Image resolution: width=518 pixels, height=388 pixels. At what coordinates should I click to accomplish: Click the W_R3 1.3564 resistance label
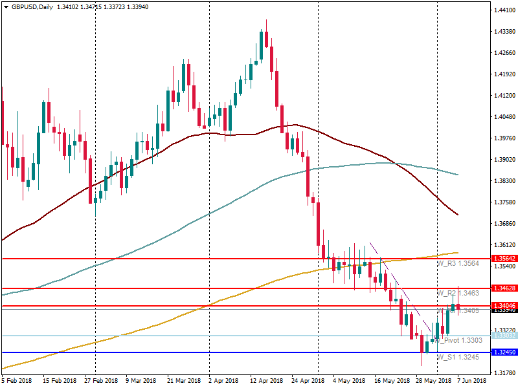tap(457, 264)
